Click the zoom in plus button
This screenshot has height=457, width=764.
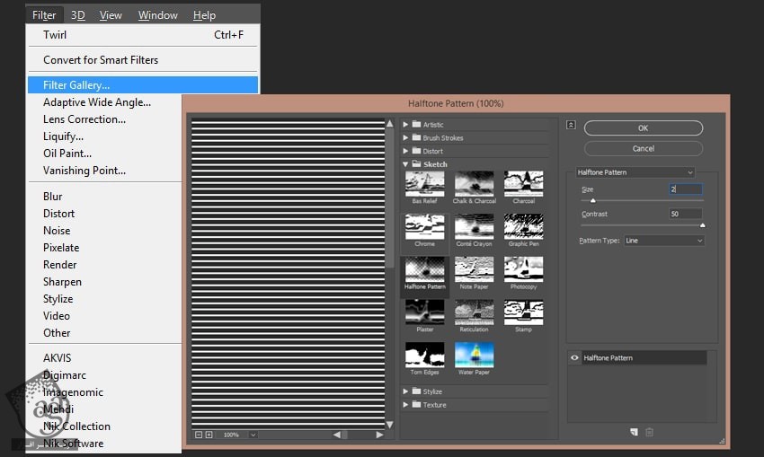[x=209, y=435]
